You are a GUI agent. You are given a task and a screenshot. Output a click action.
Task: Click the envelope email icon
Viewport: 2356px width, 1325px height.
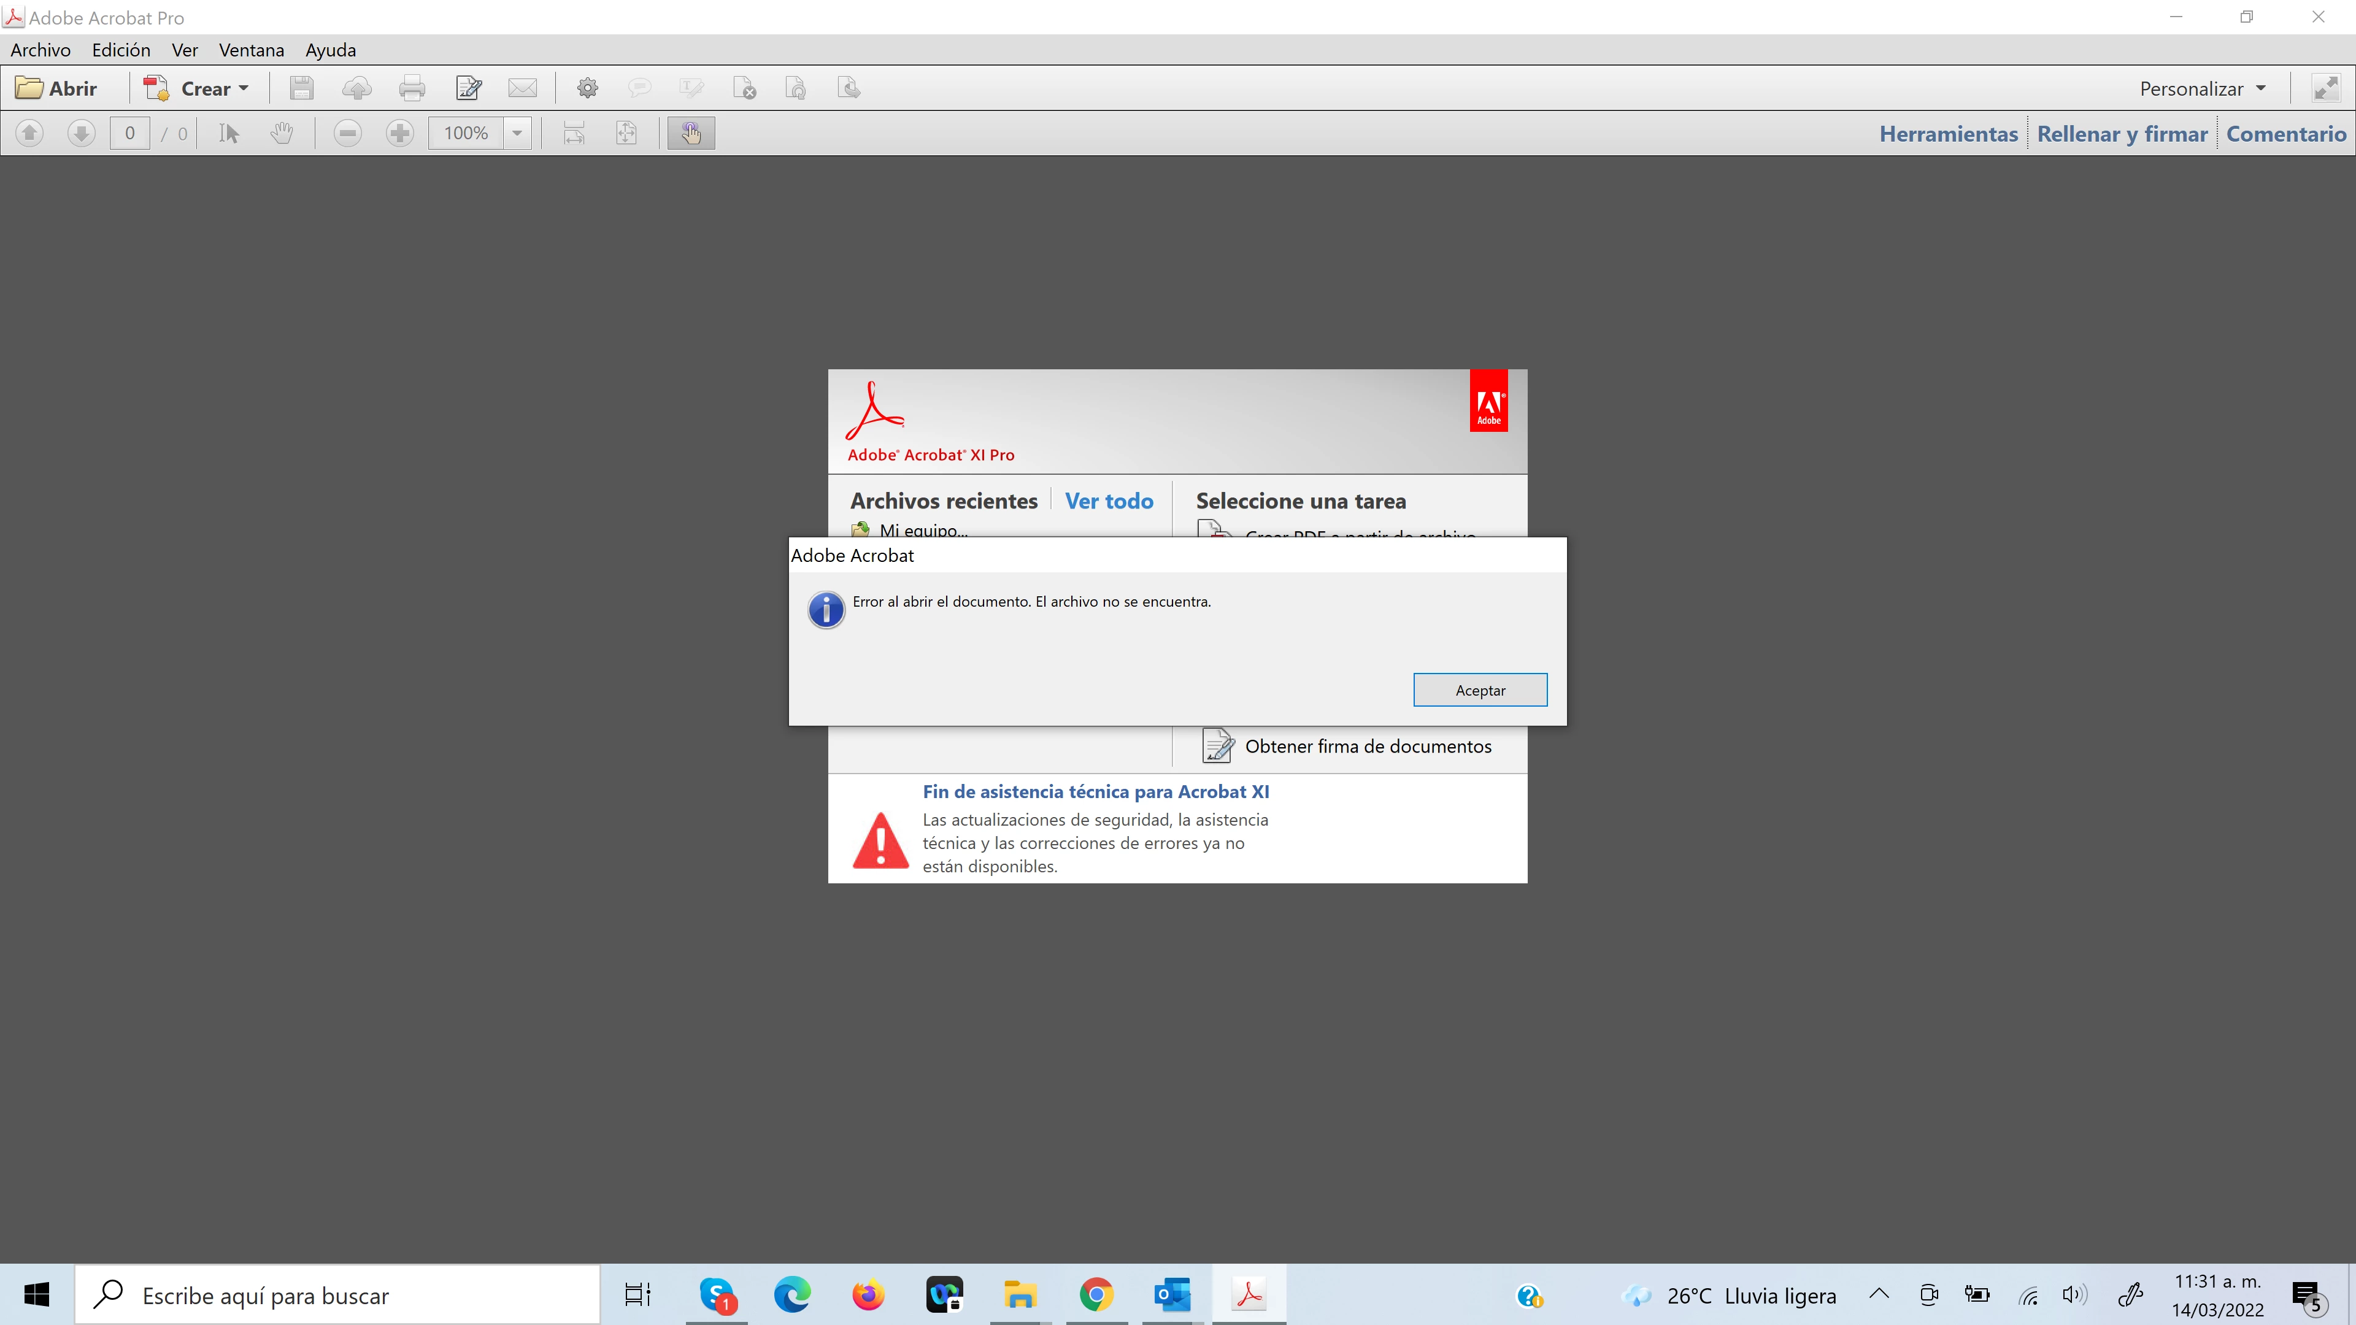522,89
